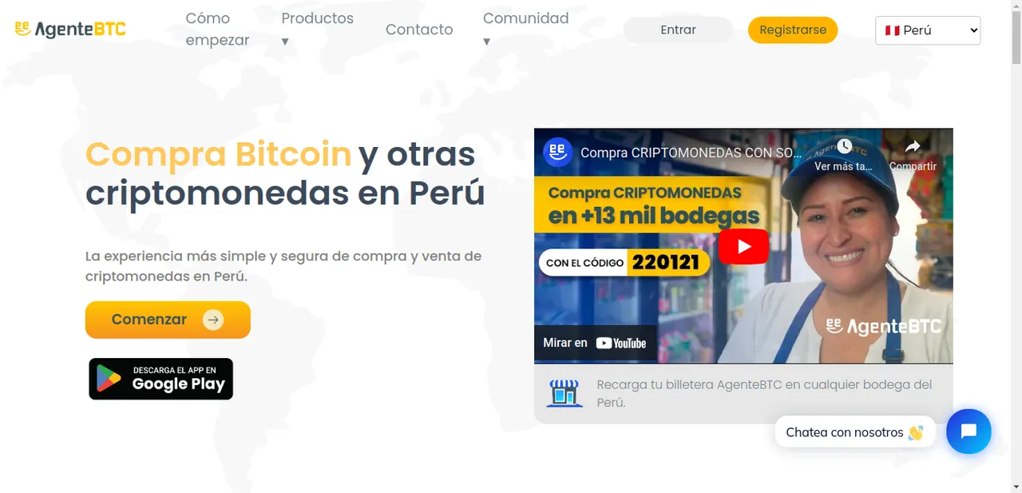Click the AgenteBTC logo

70,30
